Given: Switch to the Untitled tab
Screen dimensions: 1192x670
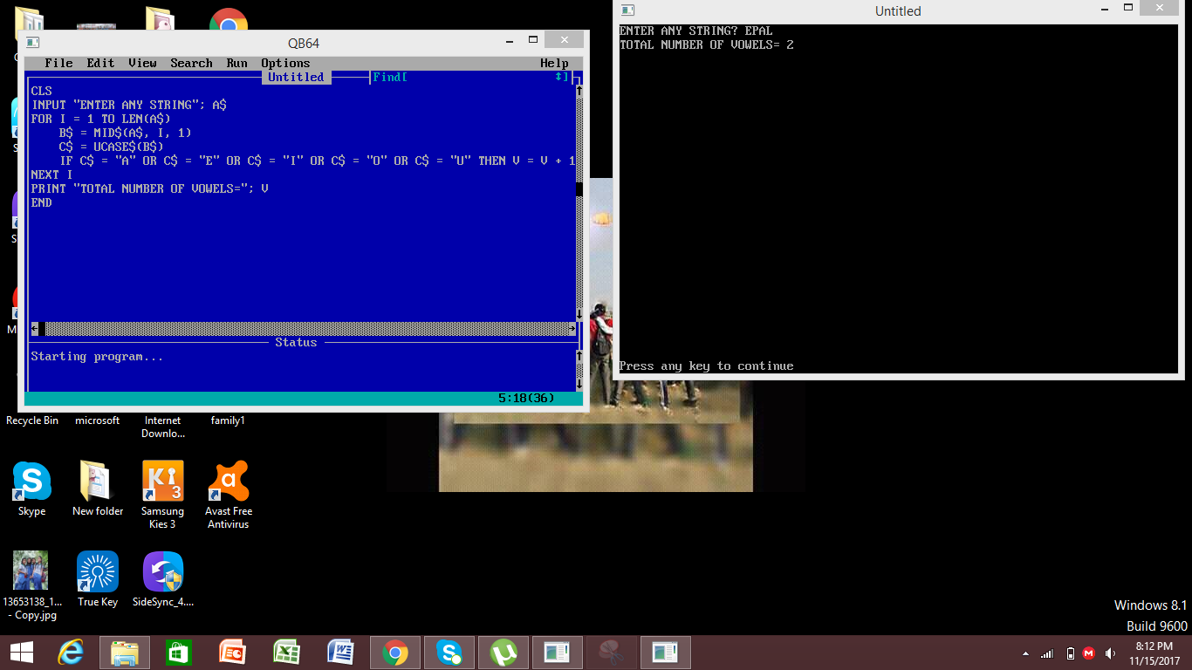Looking at the screenshot, I should (295, 77).
